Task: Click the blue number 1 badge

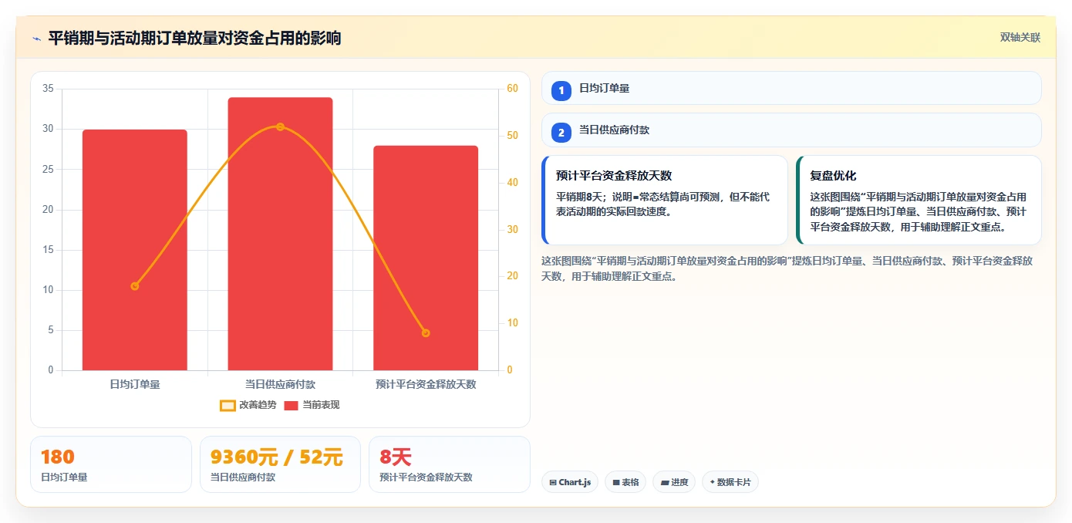Action: tap(561, 90)
